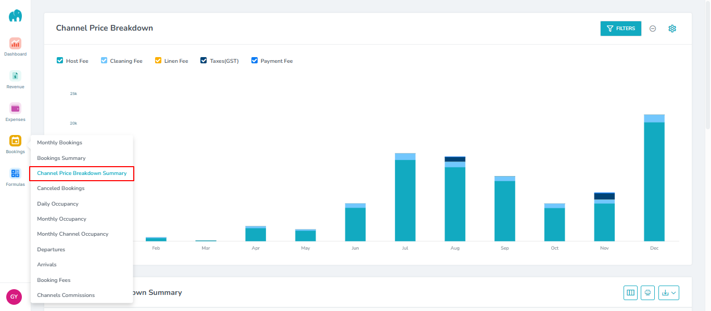Viewport: 711px width, 311px height.
Task: Toggle the Linen Fee checkbox
Action: (x=158, y=60)
